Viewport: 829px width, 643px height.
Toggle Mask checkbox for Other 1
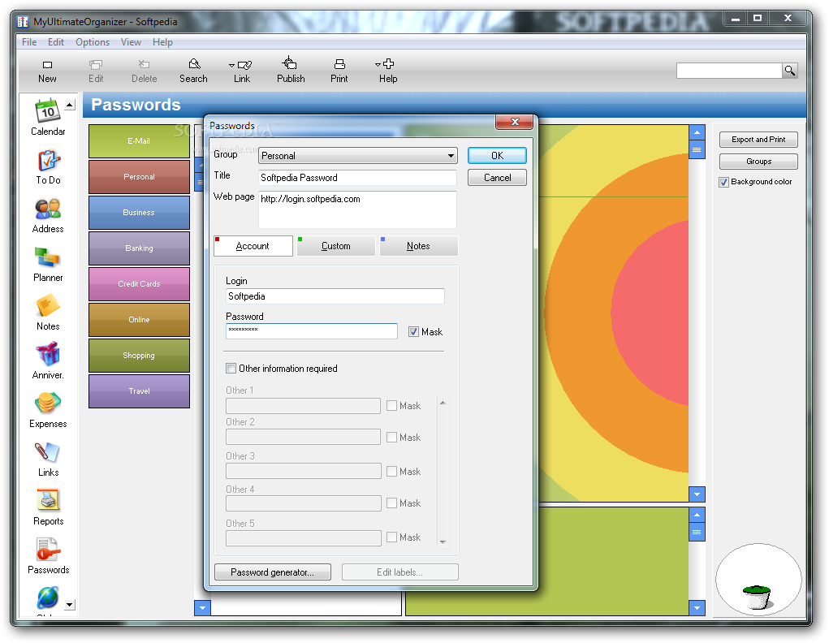coord(392,406)
